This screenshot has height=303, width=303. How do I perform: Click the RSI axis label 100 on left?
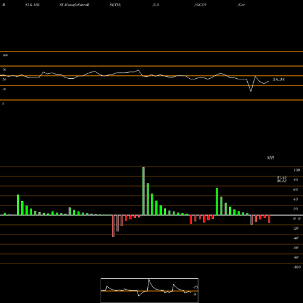tap(5, 55)
